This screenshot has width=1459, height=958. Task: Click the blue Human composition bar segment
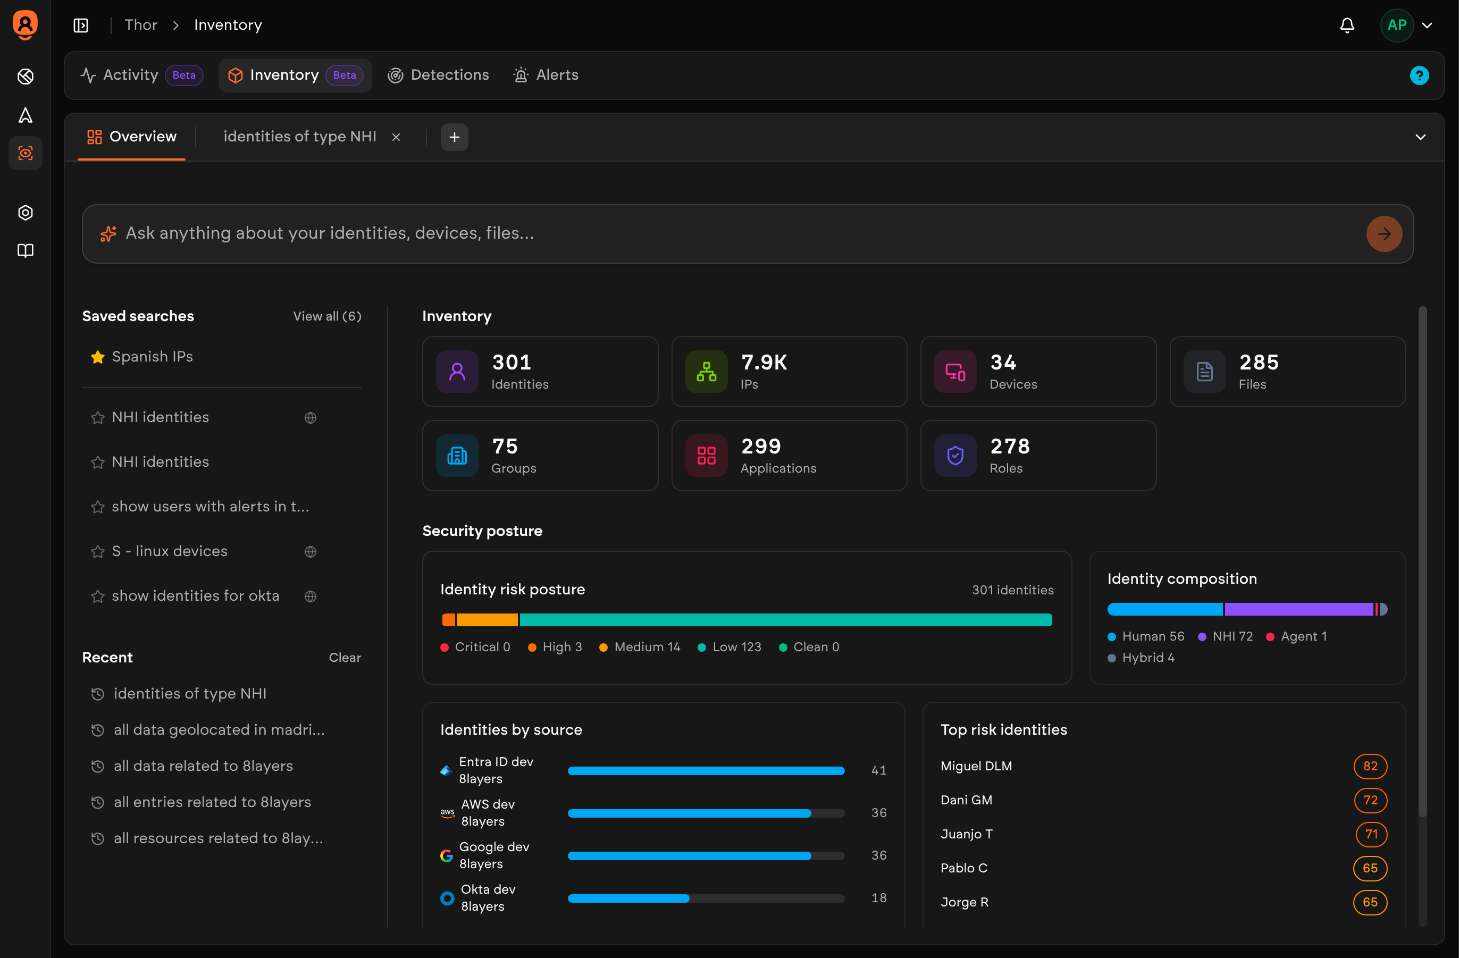coord(1165,609)
